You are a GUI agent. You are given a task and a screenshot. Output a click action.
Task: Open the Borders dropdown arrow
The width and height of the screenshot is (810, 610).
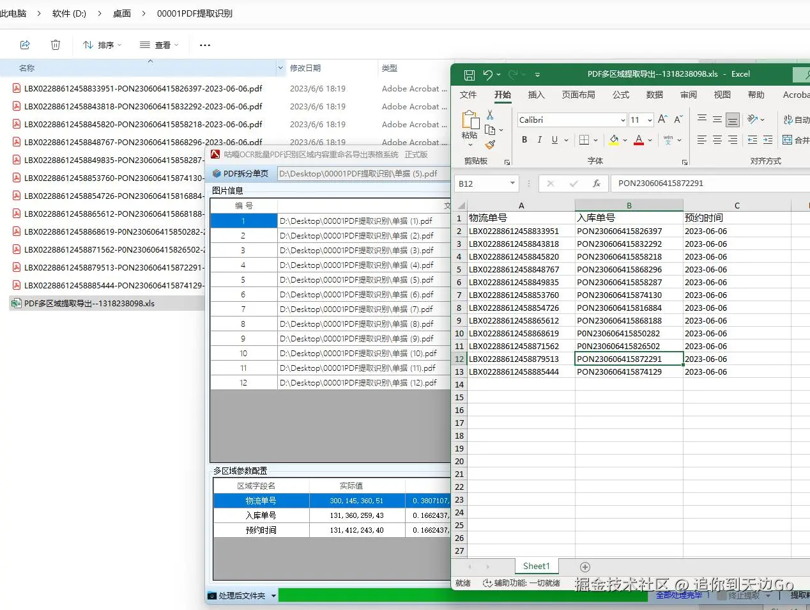[595, 140]
